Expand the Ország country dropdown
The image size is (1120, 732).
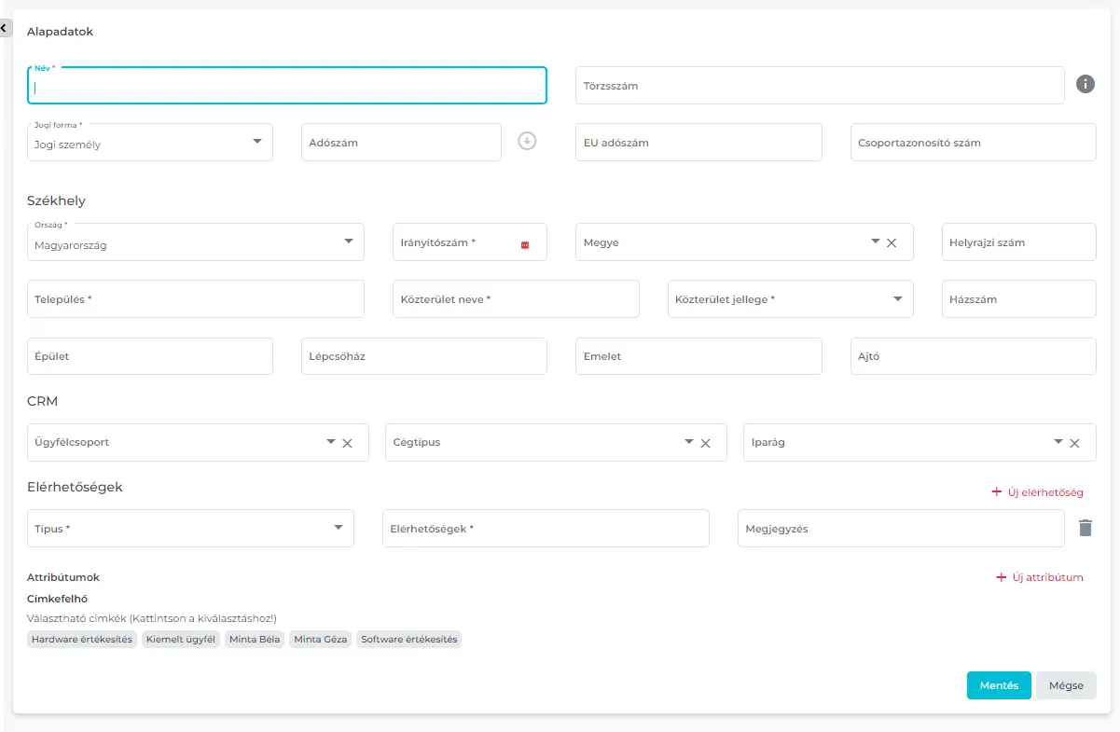coord(348,242)
